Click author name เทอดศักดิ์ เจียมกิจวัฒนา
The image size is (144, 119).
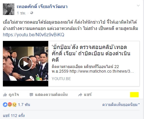[x=42, y=7]
